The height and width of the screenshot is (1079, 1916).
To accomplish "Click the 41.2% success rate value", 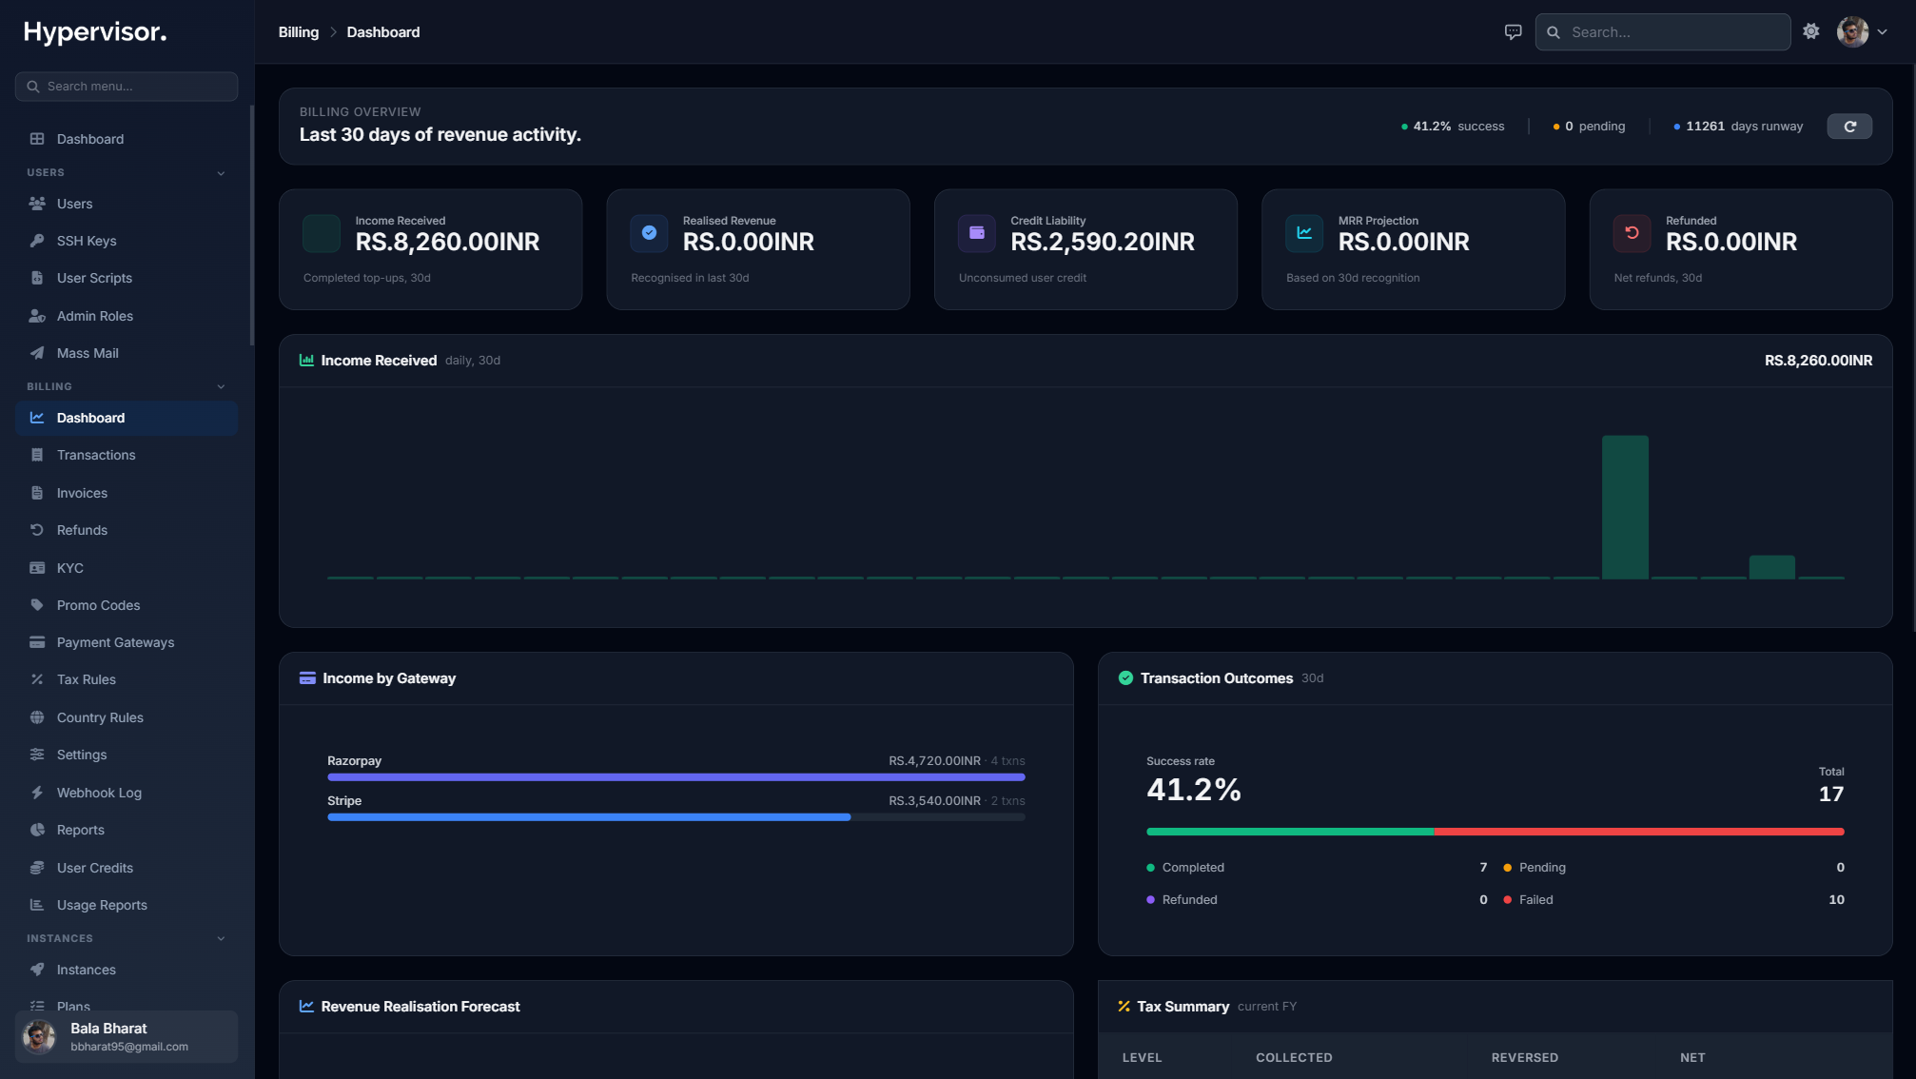I will [x=1193, y=790].
